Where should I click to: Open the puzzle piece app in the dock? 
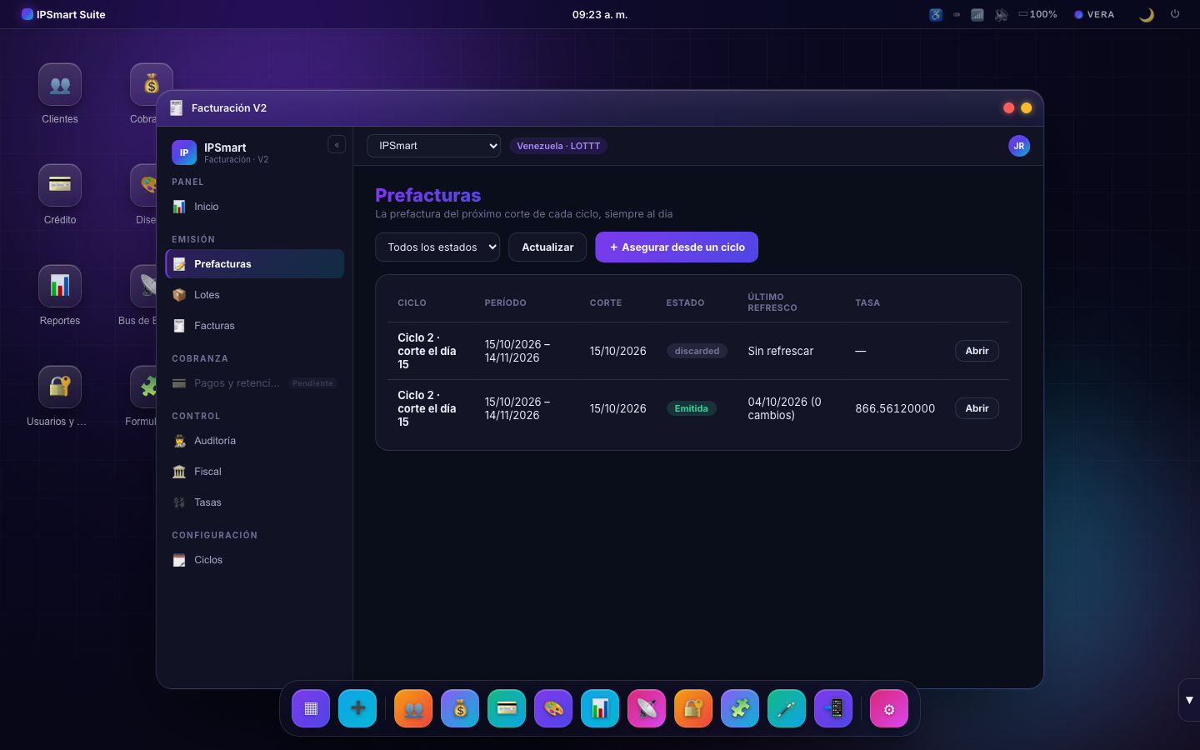[x=740, y=708]
